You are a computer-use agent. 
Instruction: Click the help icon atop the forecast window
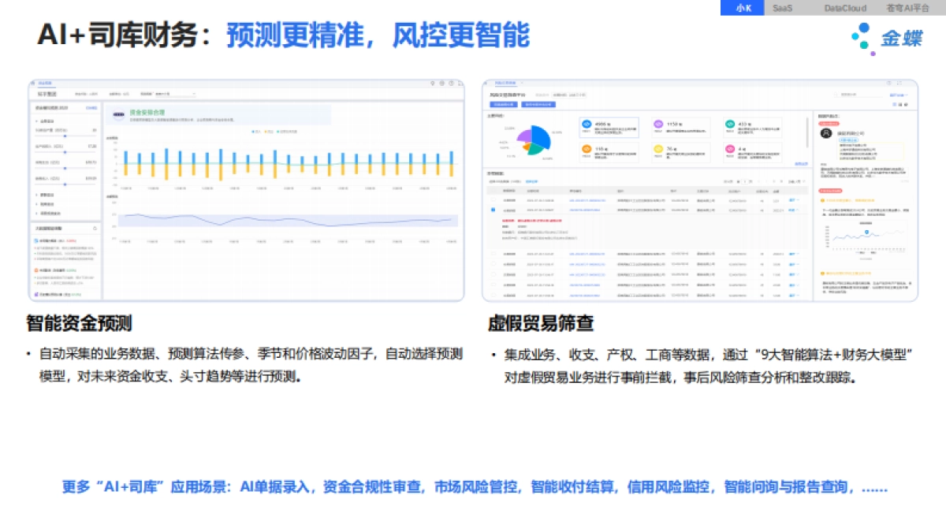(451, 83)
